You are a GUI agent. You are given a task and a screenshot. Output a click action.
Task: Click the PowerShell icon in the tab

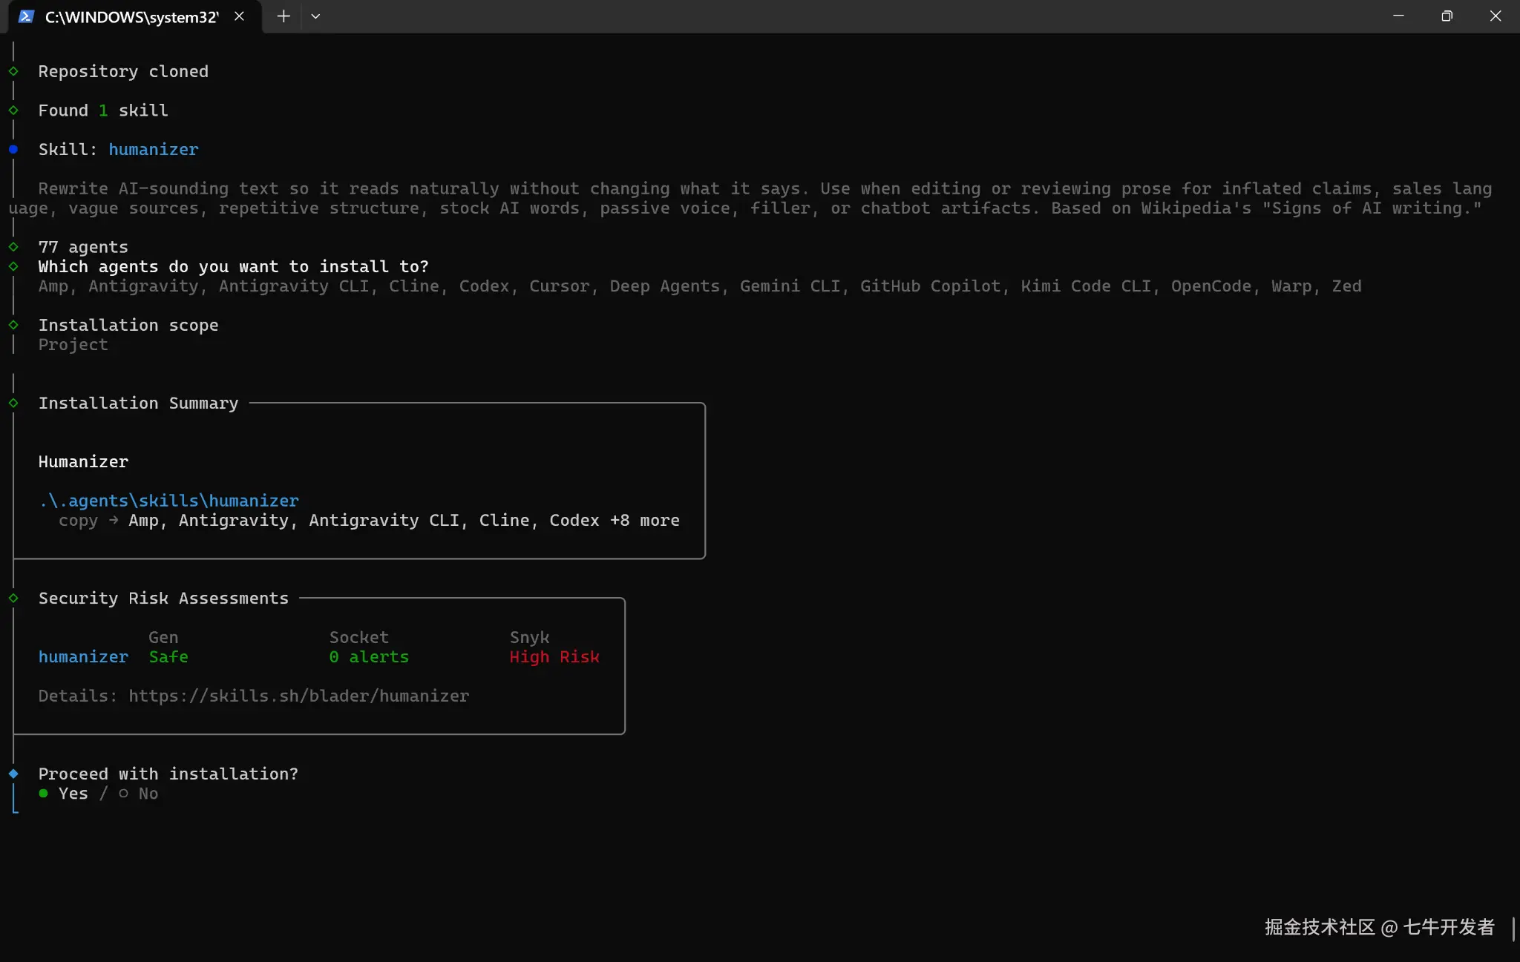(26, 16)
